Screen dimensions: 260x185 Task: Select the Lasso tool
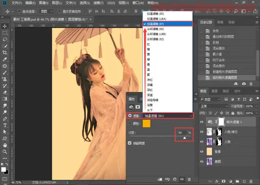pyautogui.click(x=5, y=40)
